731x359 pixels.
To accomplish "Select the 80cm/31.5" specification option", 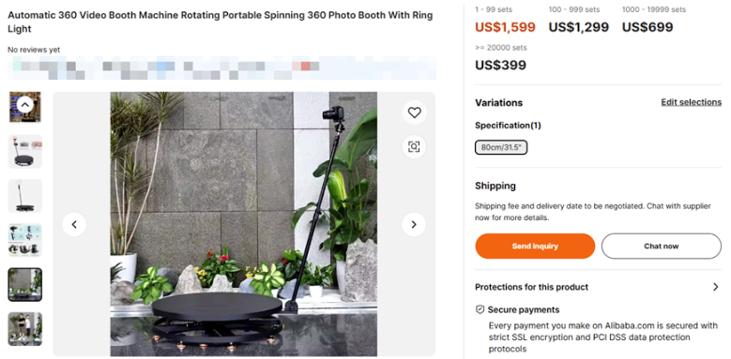I will click(501, 147).
